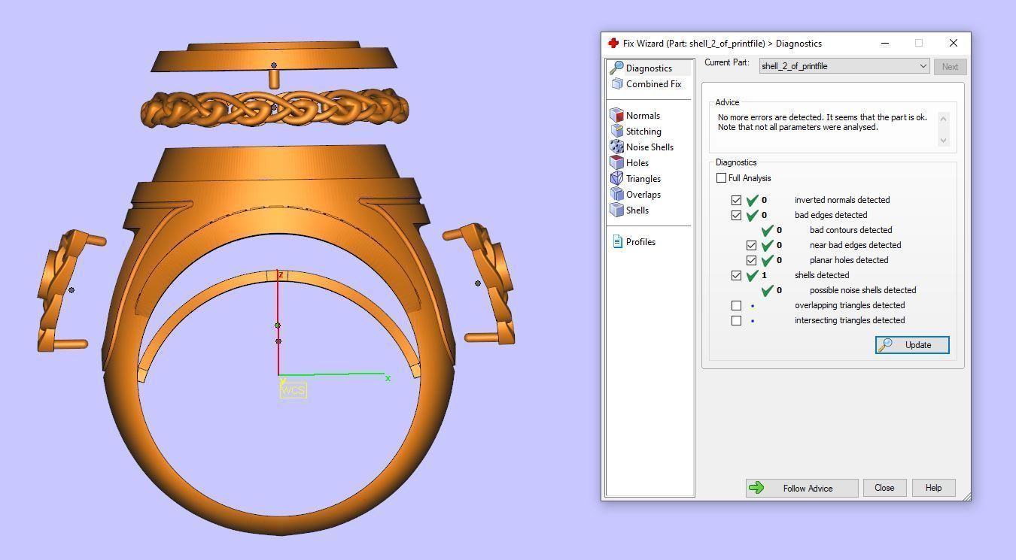Select the Shells fix section
The image size is (1016, 560).
[630, 210]
